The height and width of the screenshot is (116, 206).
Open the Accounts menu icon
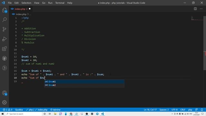click(x=5, y=93)
